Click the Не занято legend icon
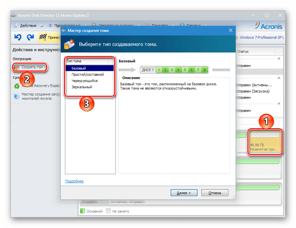 pos(108,211)
